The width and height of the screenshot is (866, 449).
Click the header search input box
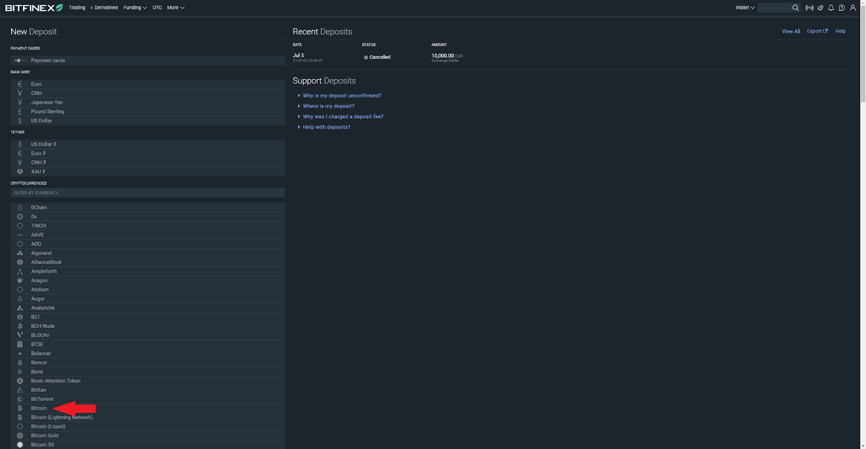coord(774,8)
